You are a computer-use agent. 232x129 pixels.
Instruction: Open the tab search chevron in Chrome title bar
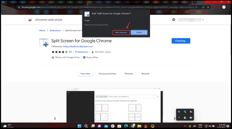(208, 2)
